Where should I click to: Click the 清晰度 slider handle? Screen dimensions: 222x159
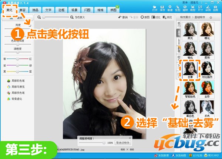tap(17, 52)
